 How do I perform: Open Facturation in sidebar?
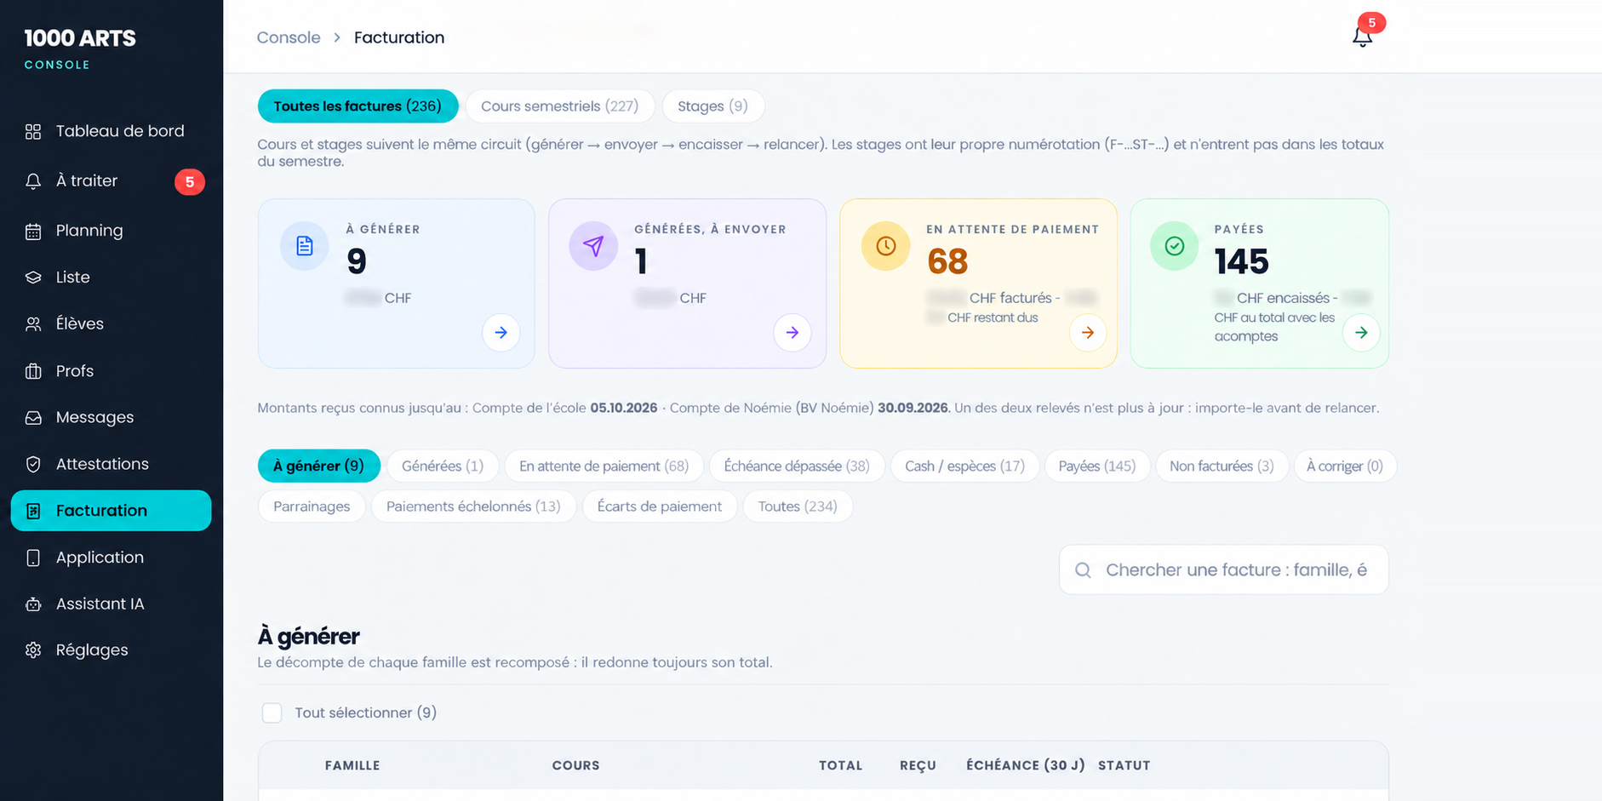pyautogui.click(x=111, y=511)
